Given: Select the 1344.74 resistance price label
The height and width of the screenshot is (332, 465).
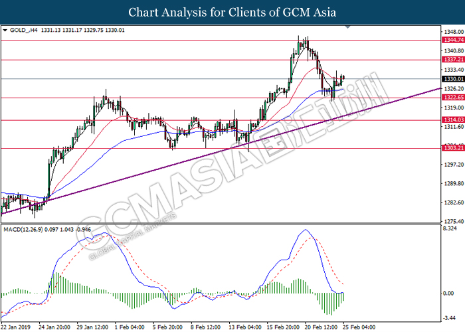Looking at the screenshot, I should [x=453, y=40].
